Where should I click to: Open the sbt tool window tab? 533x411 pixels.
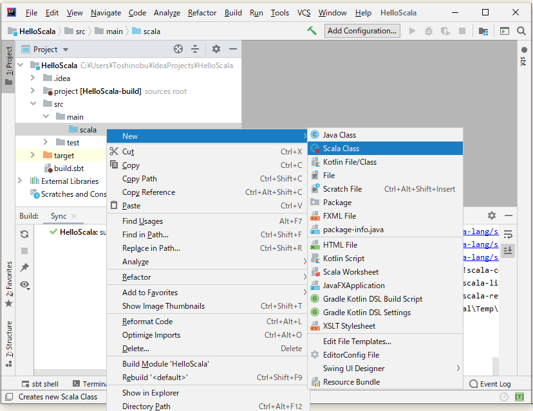point(523,57)
